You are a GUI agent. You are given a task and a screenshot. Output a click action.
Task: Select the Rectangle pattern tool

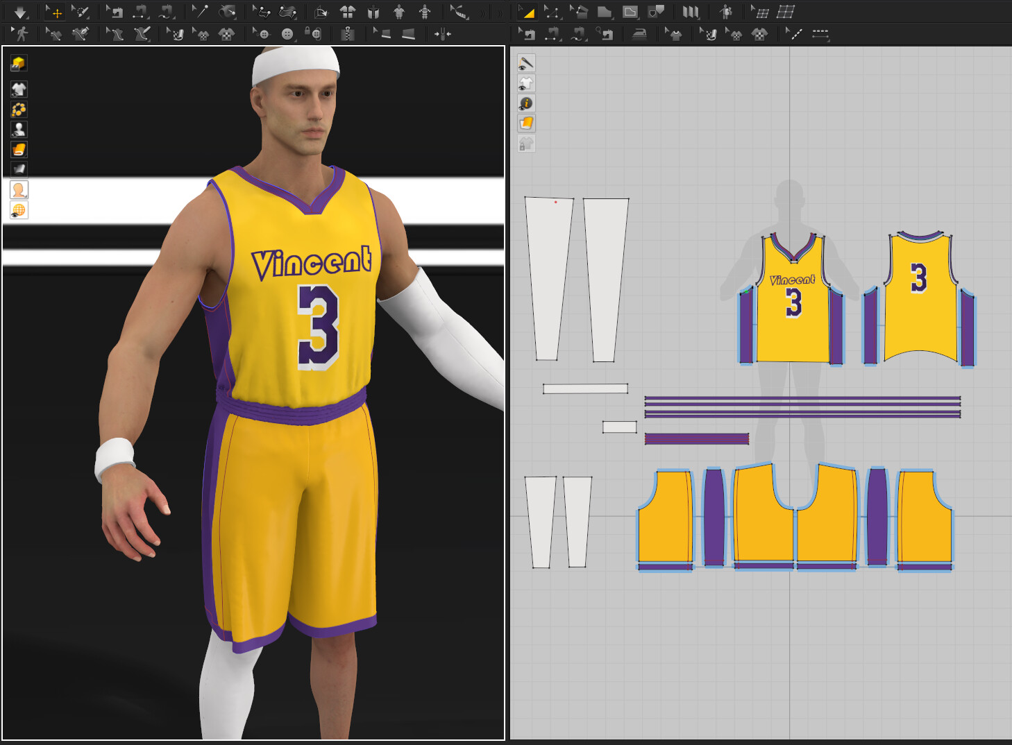(630, 12)
